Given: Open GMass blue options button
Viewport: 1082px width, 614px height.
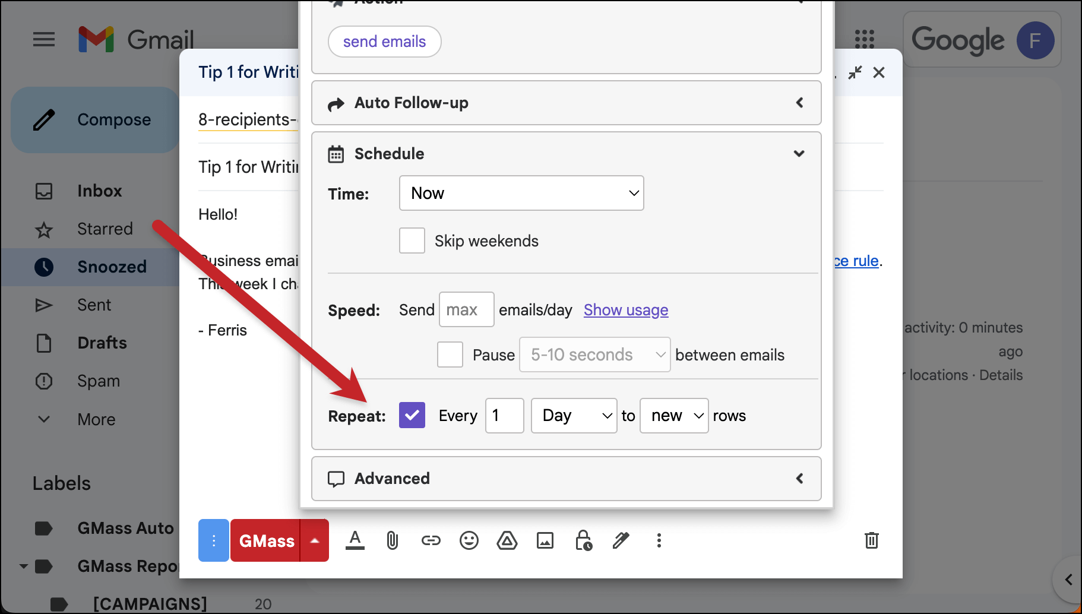Looking at the screenshot, I should [214, 540].
